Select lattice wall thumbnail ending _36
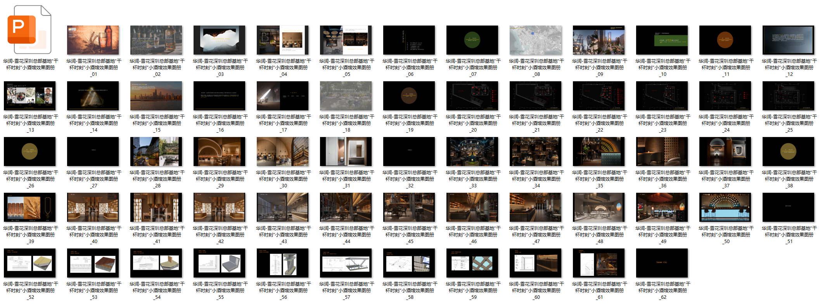This screenshot has height=305, width=820. click(662, 152)
